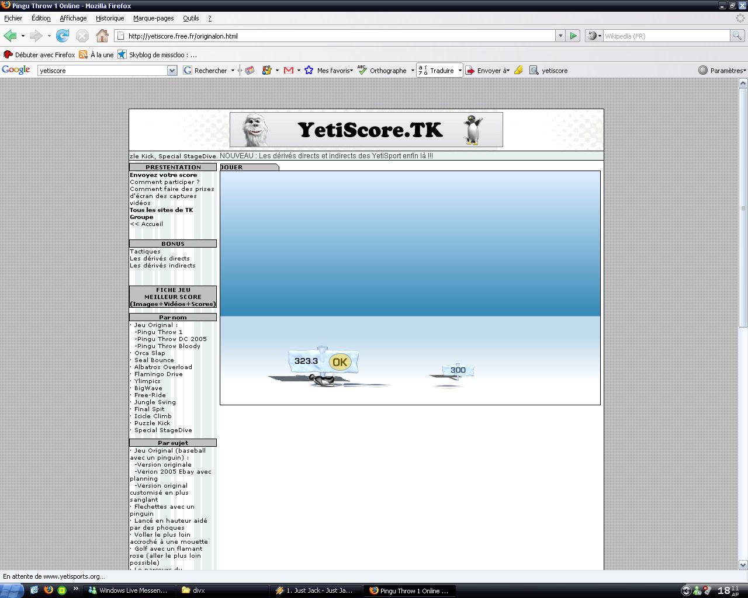This screenshot has width=748, height=598.
Task: Click the Traduire translate button
Action: (436, 70)
